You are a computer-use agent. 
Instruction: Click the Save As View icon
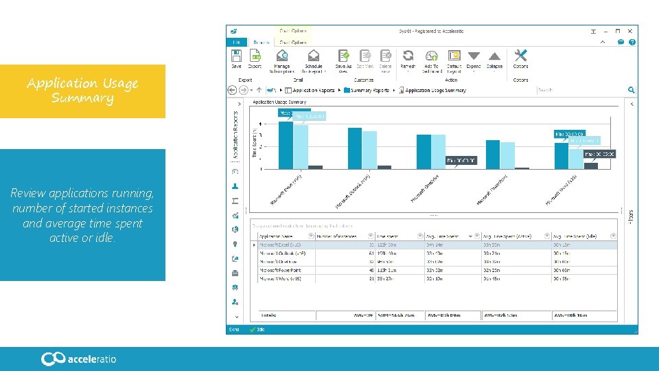343,56
